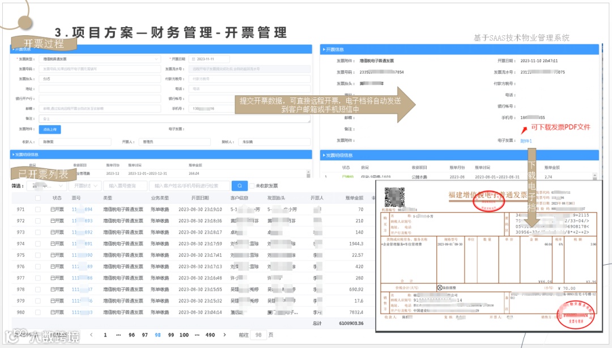
Task: Go to page 96
Action: (131, 335)
